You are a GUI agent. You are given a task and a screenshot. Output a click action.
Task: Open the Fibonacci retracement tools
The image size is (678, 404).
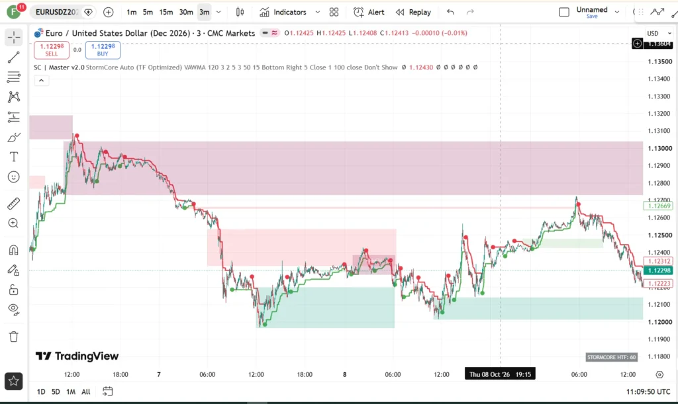[14, 77]
